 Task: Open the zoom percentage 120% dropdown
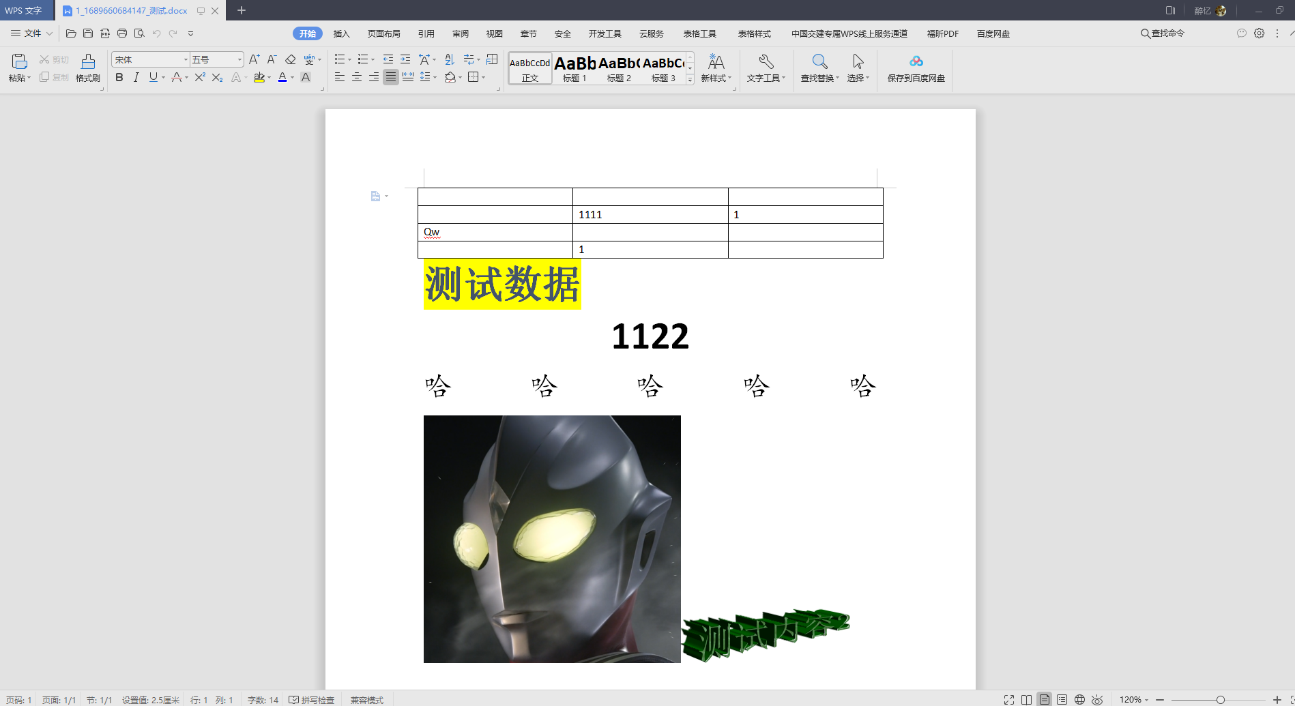[1134, 699]
